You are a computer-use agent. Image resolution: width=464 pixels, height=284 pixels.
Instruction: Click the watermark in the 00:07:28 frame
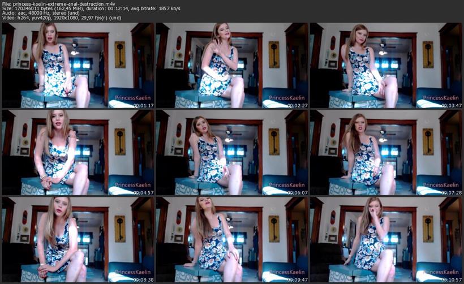(x=441, y=185)
